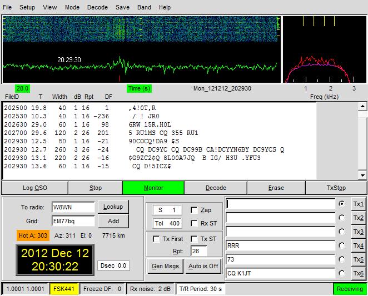Check the Tx First option
Viewport: 368px width, 296px height.
(x=157, y=239)
